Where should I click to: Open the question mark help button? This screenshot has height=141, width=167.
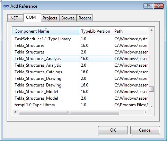pyautogui.click(x=148, y=6)
